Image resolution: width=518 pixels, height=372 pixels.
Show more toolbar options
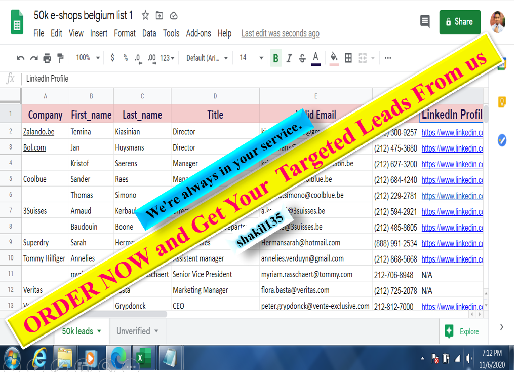coord(388,58)
